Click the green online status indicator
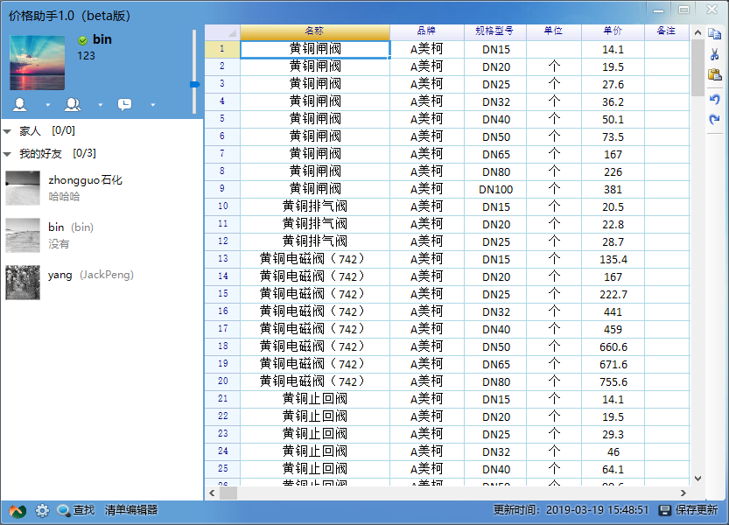Screen dimensions: 729x525 (x=82, y=40)
